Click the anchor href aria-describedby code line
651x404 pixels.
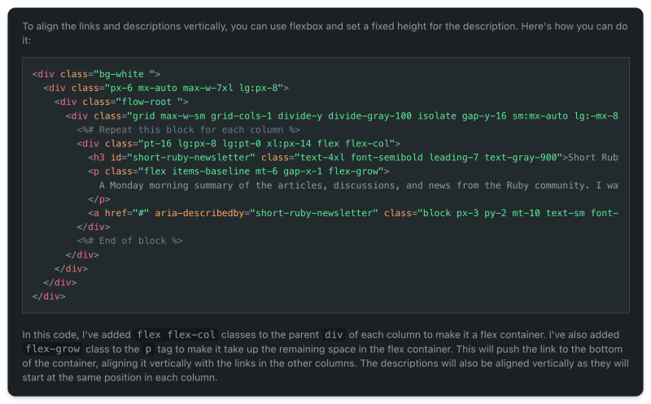point(353,213)
